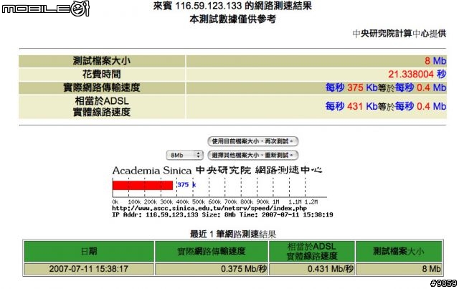
Task: Click the page title with IP 116.59.123.133
Action: (x=232, y=6)
